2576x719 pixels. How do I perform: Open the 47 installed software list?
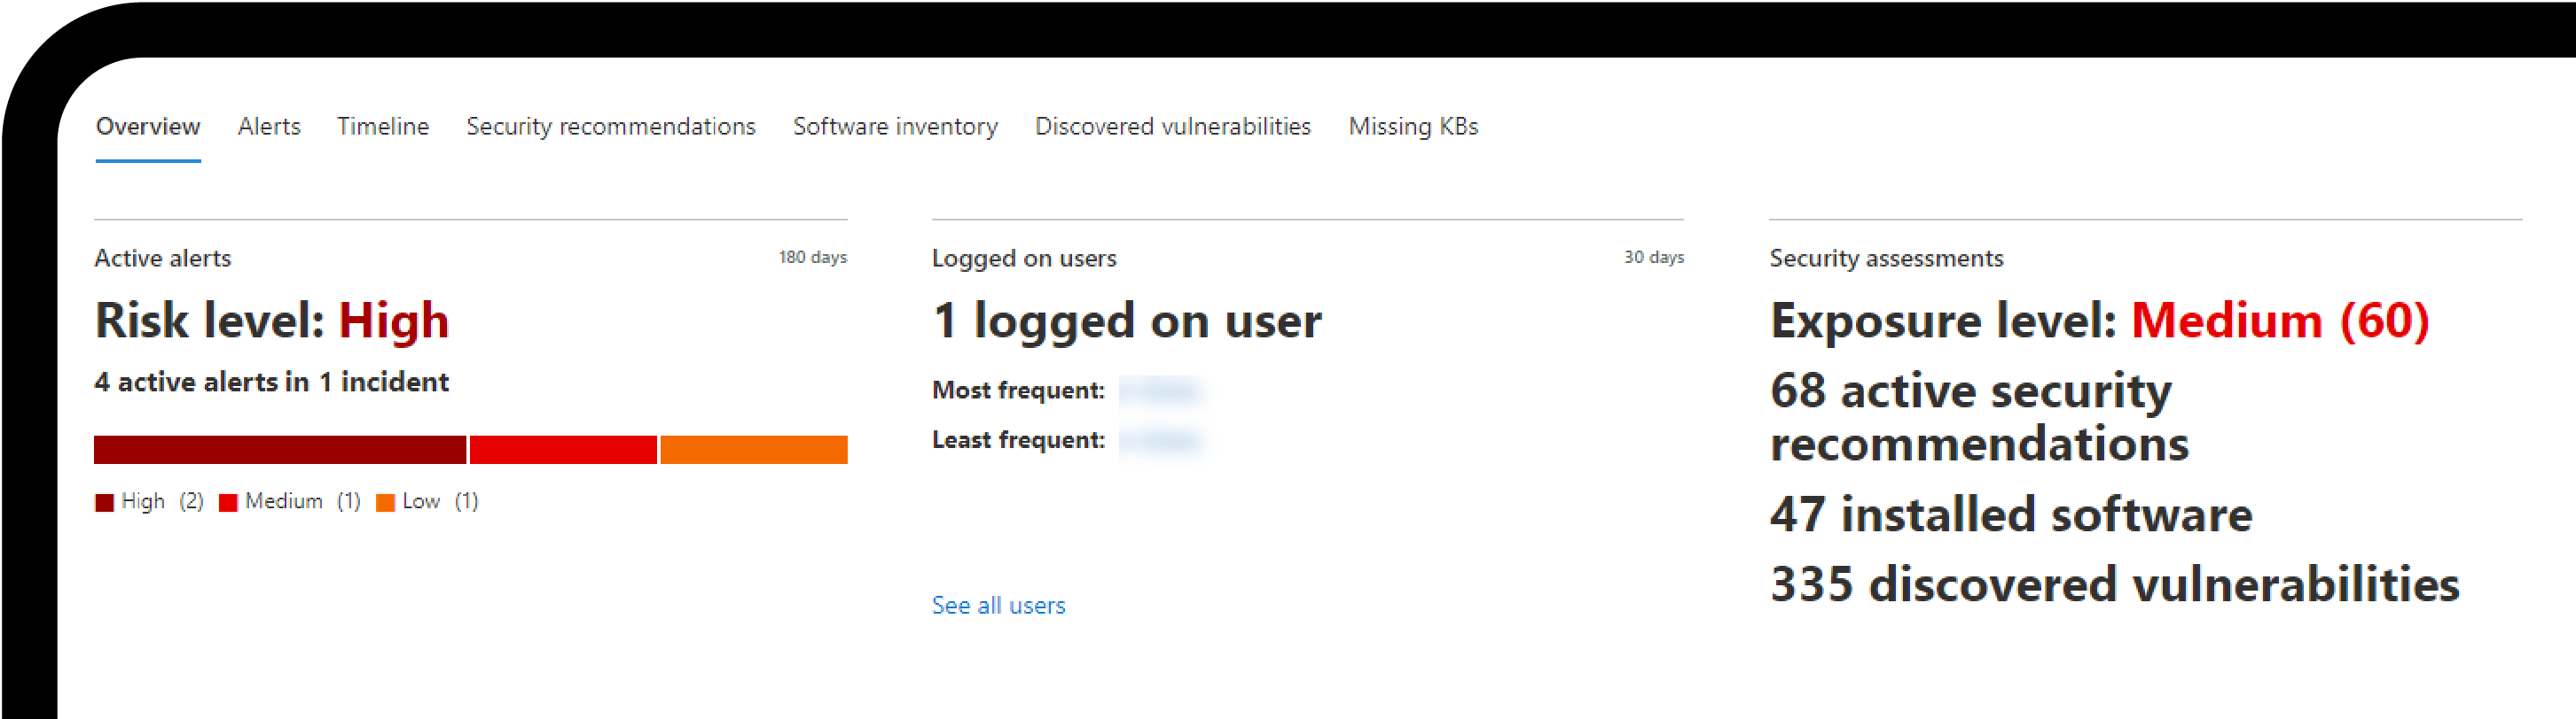2012,514
